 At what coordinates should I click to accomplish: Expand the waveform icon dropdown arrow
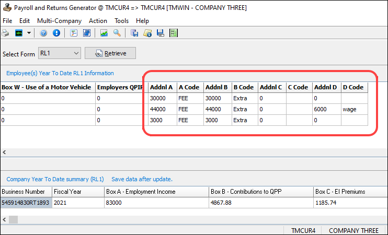click(29, 33)
